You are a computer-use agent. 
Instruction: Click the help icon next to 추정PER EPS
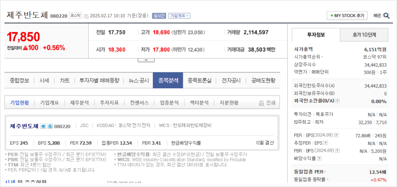[326, 143]
